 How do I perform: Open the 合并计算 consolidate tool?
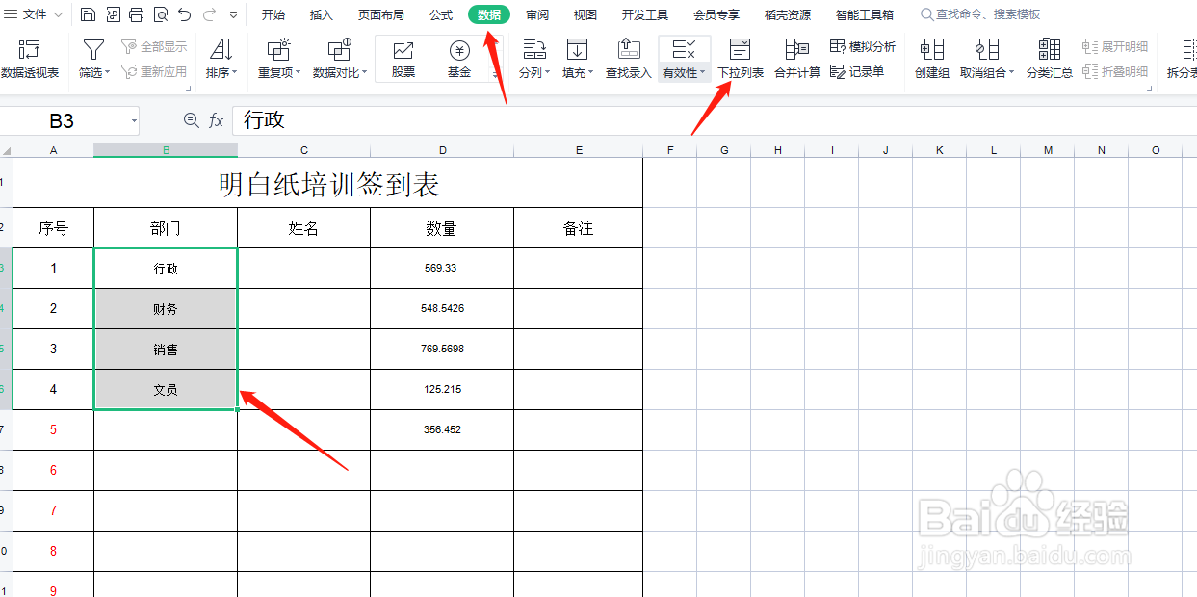point(796,58)
